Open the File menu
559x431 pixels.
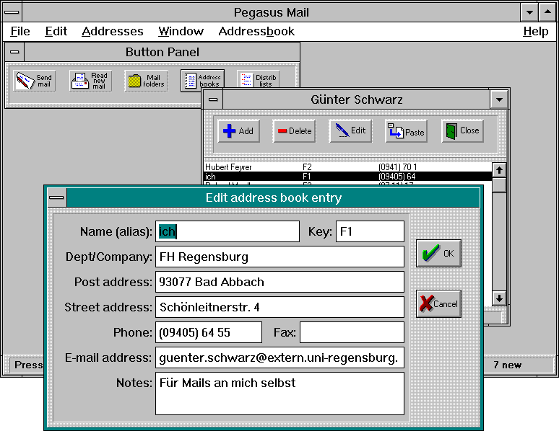pyautogui.click(x=20, y=31)
